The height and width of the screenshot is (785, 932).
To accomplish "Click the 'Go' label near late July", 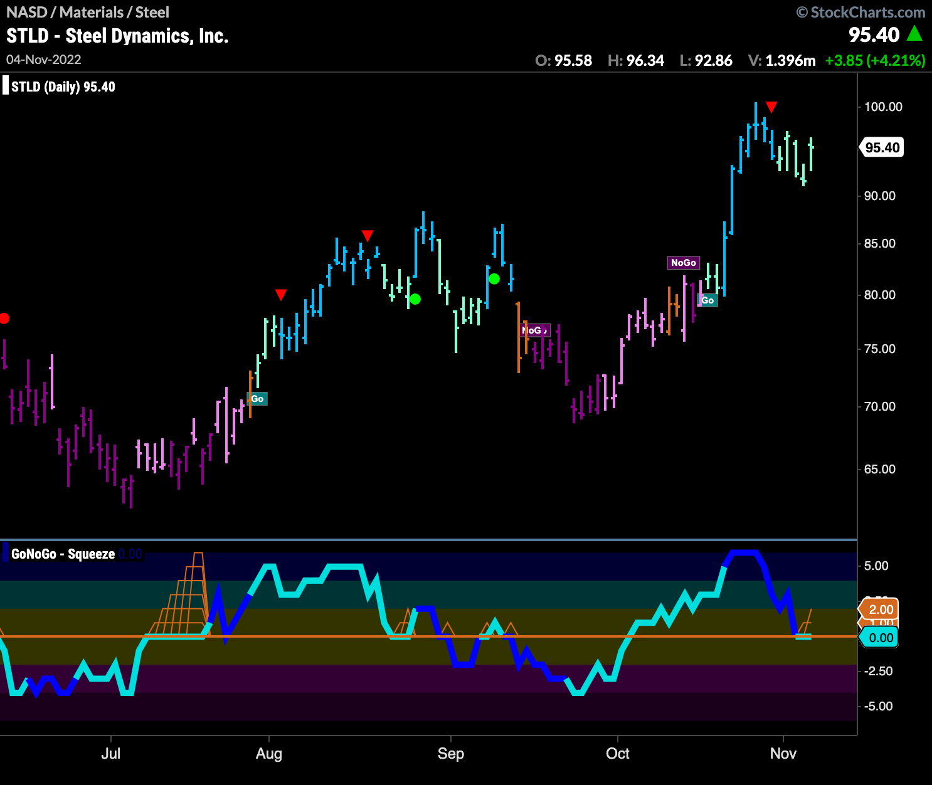I will point(257,399).
